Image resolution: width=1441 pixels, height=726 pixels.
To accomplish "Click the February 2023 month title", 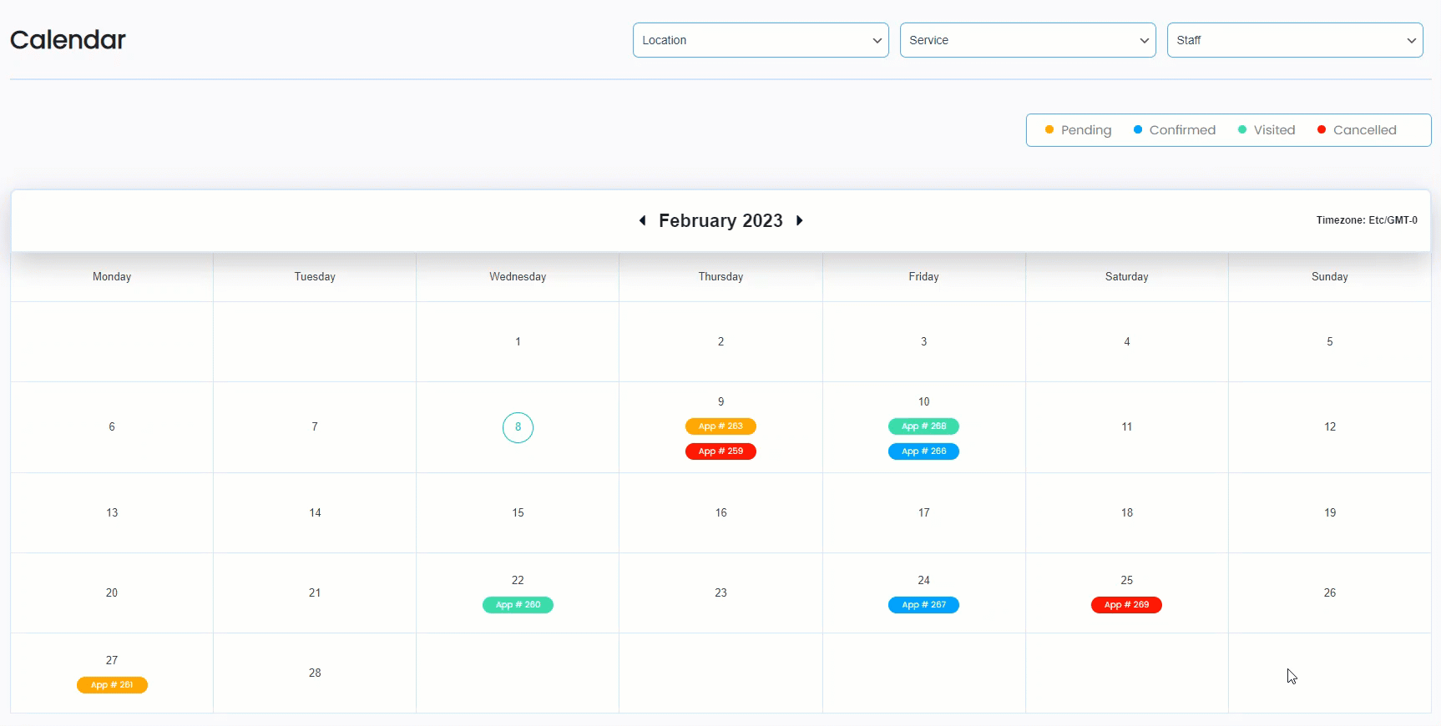I will coord(720,220).
